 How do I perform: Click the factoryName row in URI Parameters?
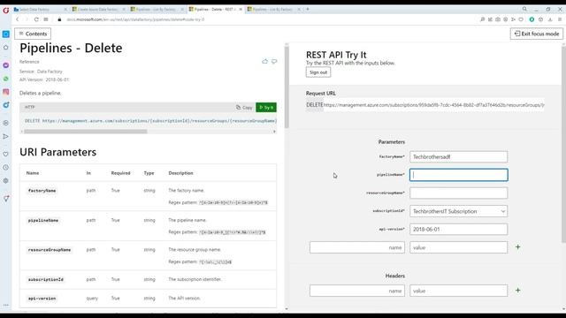point(149,196)
